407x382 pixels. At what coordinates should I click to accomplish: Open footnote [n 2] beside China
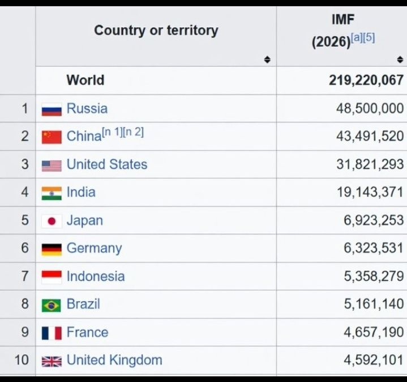click(134, 132)
